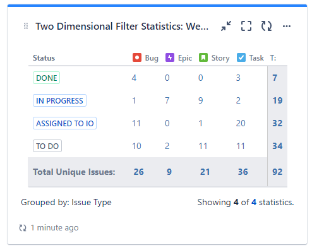312x250 pixels.
Task: Click the Two Dimensional Filter Statistics title
Action: pyautogui.click(x=122, y=27)
